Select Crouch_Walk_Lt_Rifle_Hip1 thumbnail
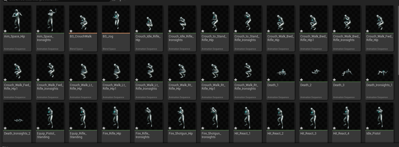 click(116, 68)
